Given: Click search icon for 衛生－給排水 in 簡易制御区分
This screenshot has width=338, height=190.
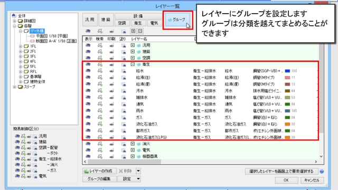Looking at the screenshot, I should (x=23, y=159).
